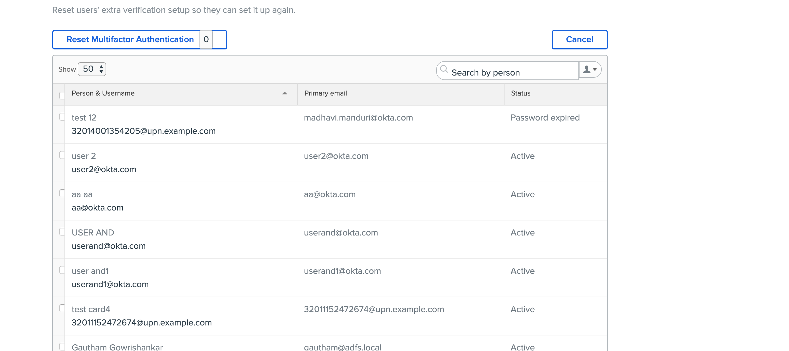Toggle the select-all checkbox in the header
Viewport: 789px width, 351px height.
[62, 95]
